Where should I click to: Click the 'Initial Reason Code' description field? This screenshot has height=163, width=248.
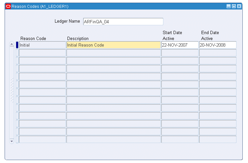coord(113,45)
